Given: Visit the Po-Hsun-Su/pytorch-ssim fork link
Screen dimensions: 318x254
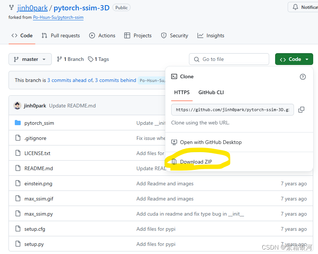Looking at the screenshot, I should pos(58,17).
